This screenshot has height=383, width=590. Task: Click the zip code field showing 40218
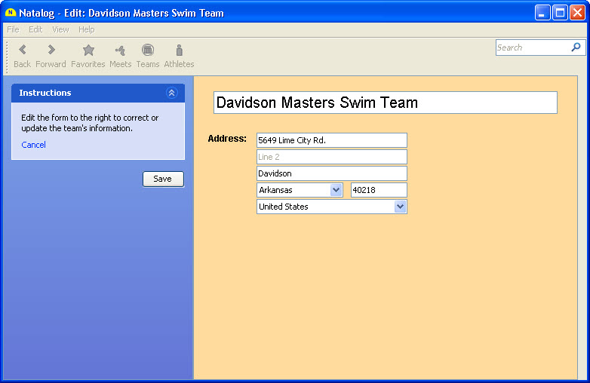click(x=379, y=190)
